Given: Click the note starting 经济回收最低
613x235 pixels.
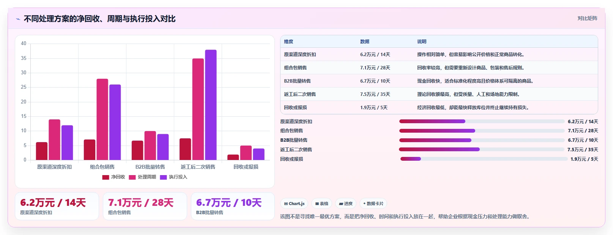Looking at the screenshot, I should [x=474, y=108].
